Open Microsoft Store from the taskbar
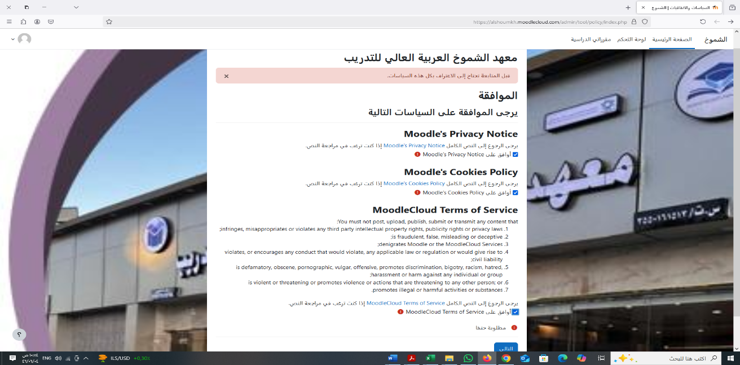The image size is (740, 365). pyautogui.click(x=544, y=358)
